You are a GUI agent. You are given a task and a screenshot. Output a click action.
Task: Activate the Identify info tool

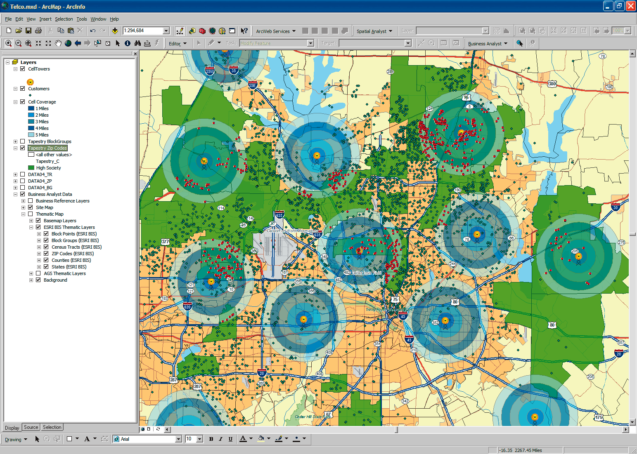click(128, 43)
